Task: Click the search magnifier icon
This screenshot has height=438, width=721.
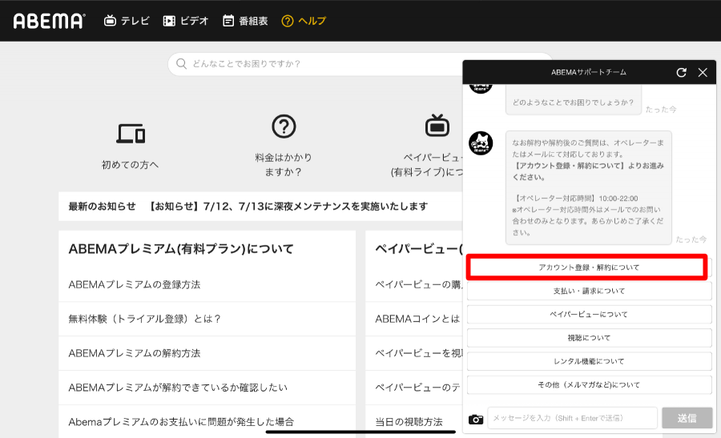Action: [182, 63]
